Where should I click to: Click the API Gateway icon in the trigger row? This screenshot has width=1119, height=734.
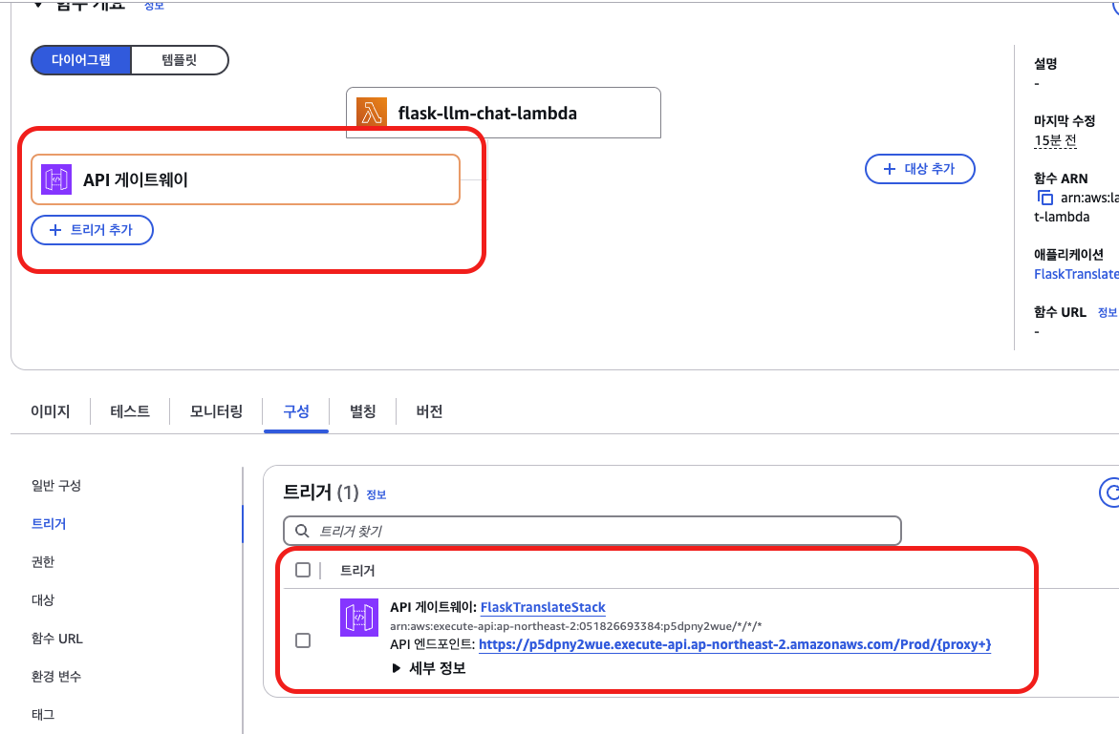click(359, 618)
